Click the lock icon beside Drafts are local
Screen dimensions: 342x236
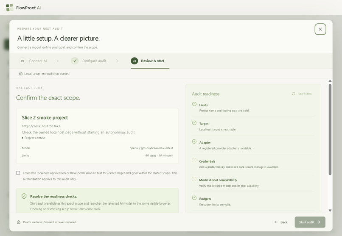tap(19, 222)
